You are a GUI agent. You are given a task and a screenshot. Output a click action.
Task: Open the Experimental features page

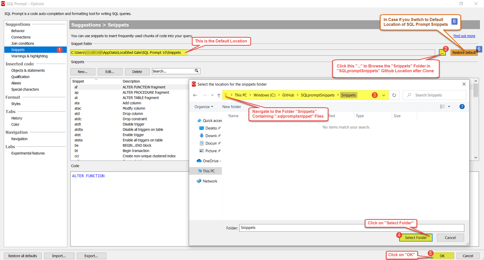tap(28, 153)
